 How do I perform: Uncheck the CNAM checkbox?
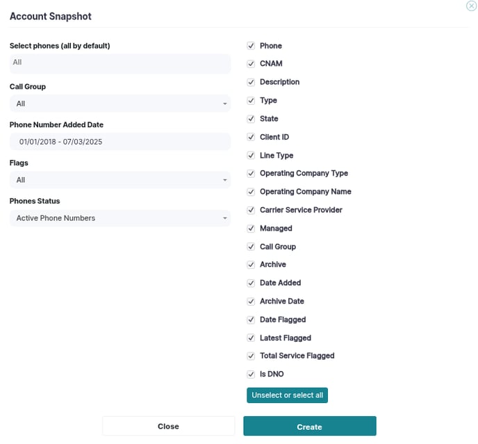pos(251,64)
